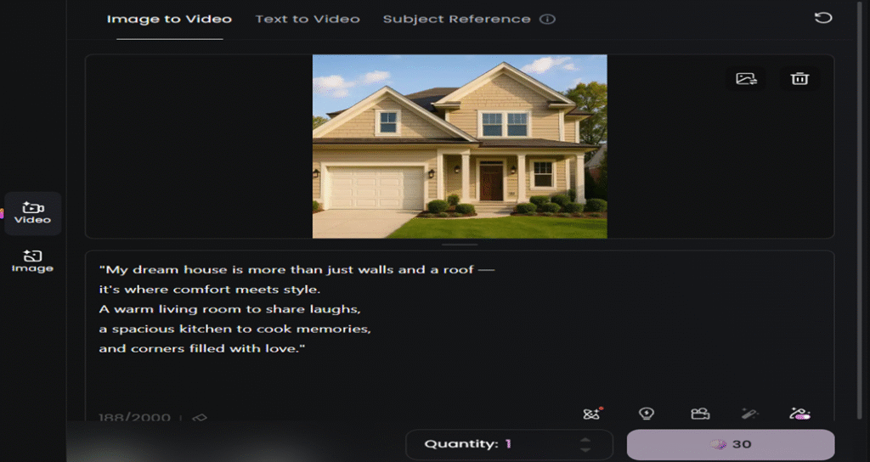
Task: Click the uploaded house image thumbnail
Action: 460,146
